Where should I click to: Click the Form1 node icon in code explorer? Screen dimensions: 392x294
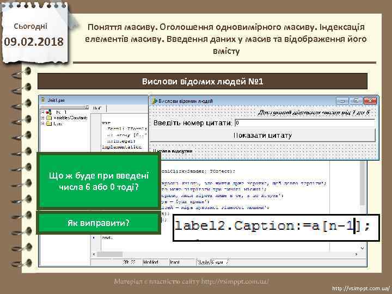point(49,112)
